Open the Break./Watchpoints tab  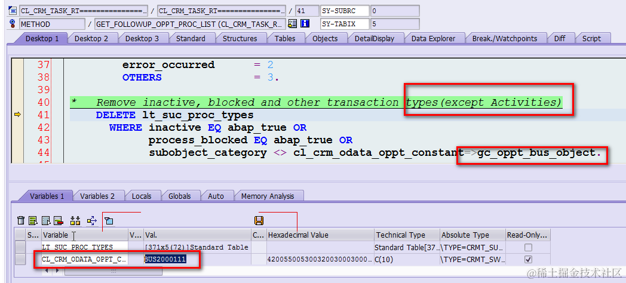pyautogui.click(x=505, y=38)
